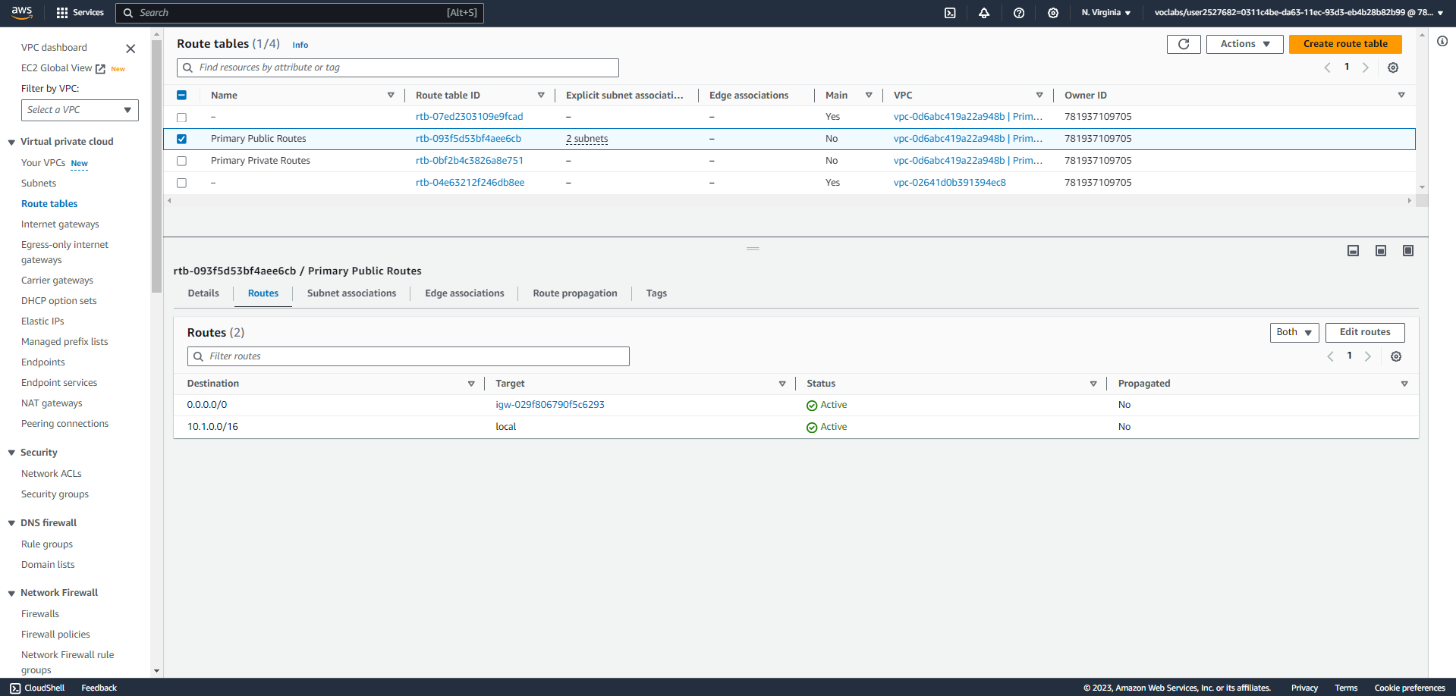
Task: Close the VPC navigation sidebar
Action: [131, 49]
